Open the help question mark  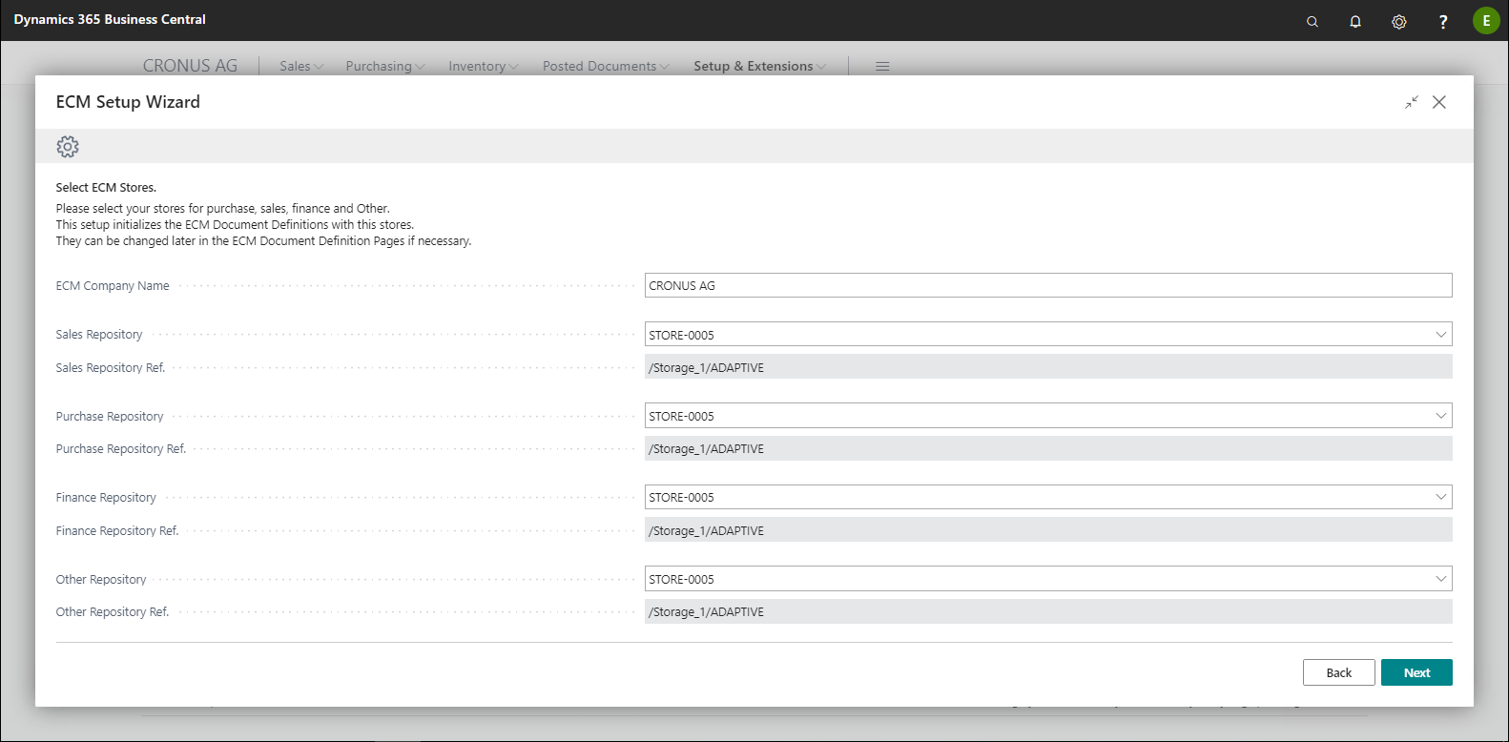pos(1443,21)
